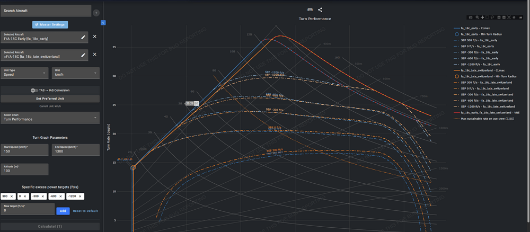The image size is (530, 232).
Task: Remove the fa_18c_late_switzerland aircraft
Action: coord(95,55)
